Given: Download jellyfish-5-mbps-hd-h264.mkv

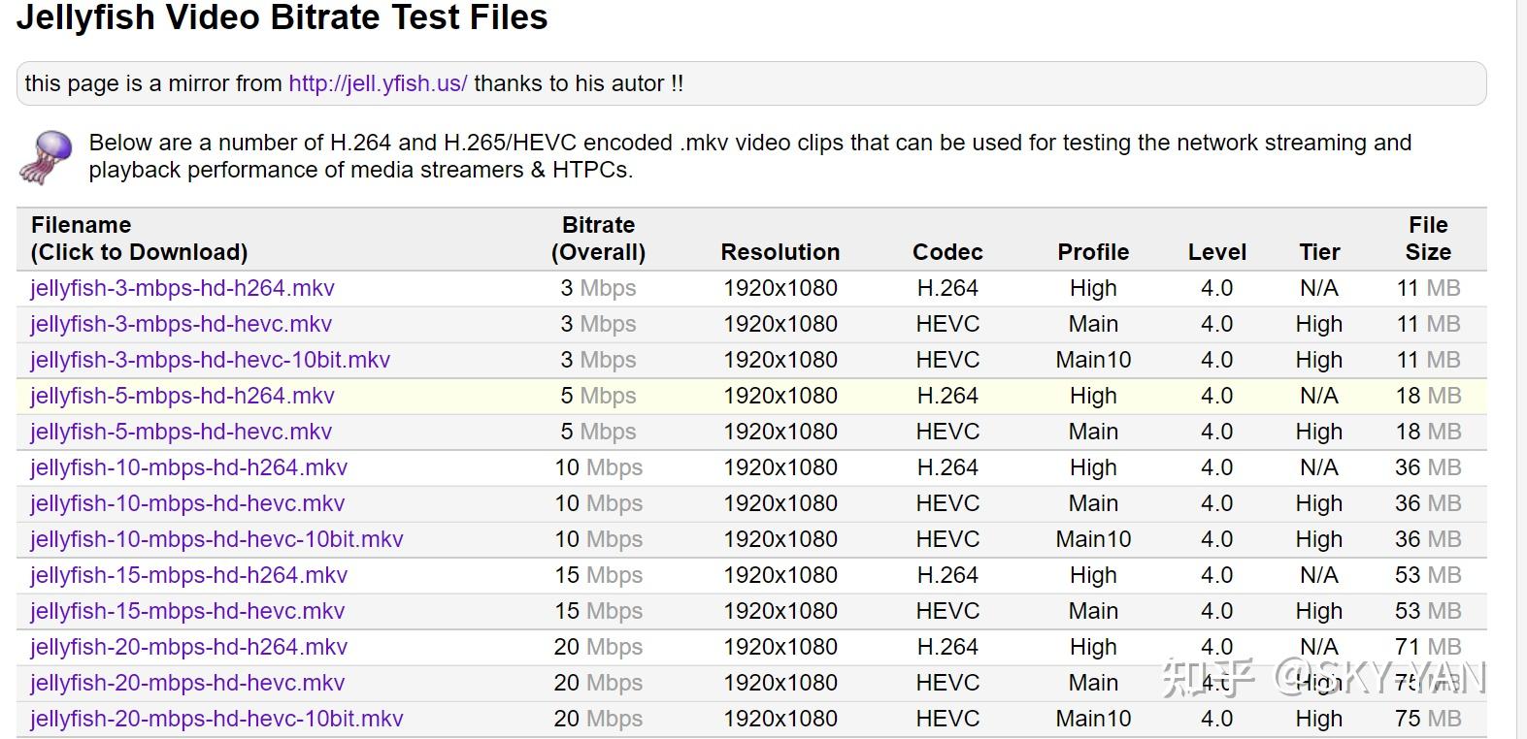Looking at the screenshot, I should [183, 397].
